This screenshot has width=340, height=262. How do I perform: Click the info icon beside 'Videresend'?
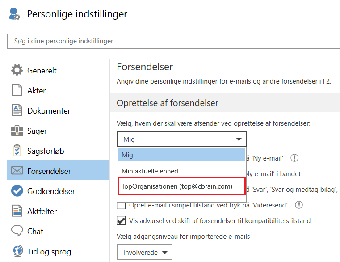[x=299, y=205]
